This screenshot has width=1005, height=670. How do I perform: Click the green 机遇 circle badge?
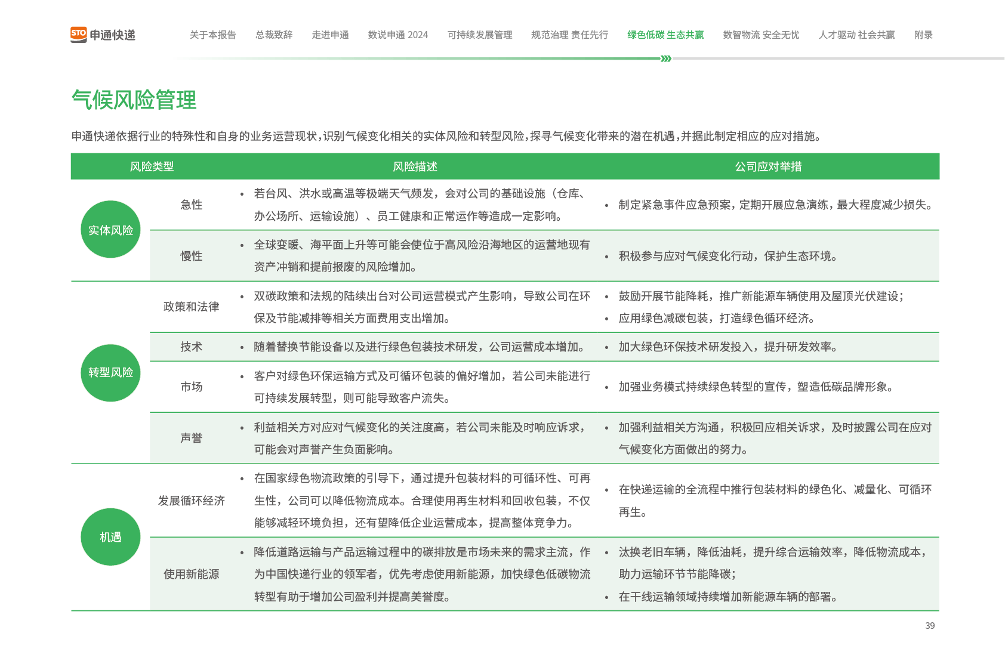click(x=110, y=537)
